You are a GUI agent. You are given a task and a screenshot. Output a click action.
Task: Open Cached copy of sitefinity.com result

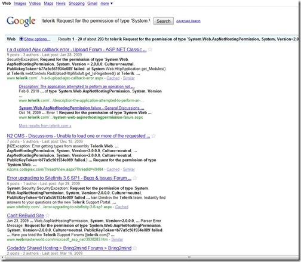pos(122,207)
